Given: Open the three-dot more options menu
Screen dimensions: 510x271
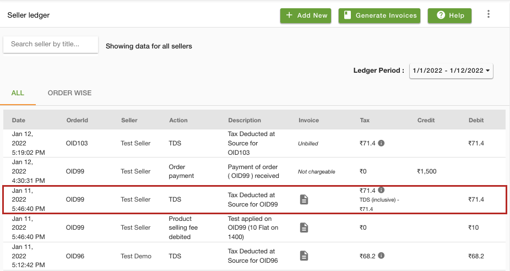Looking at the screenshot, I should [488, 14].
